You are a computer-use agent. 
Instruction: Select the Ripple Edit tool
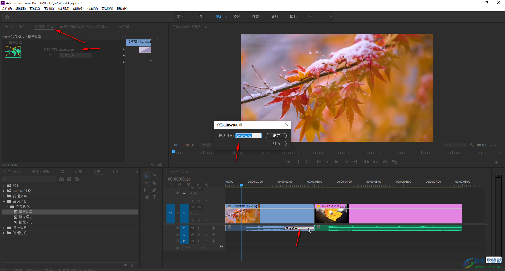pyautogui.click(x=147, y=183)
